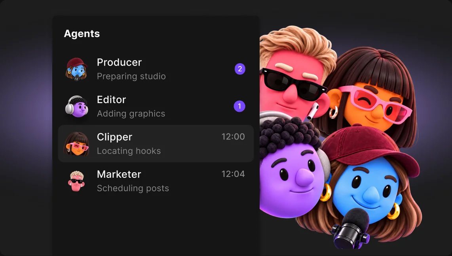
Task: Open the Producer notification badge showing 2
Action: pyautogui.click(x=240, y=69)
